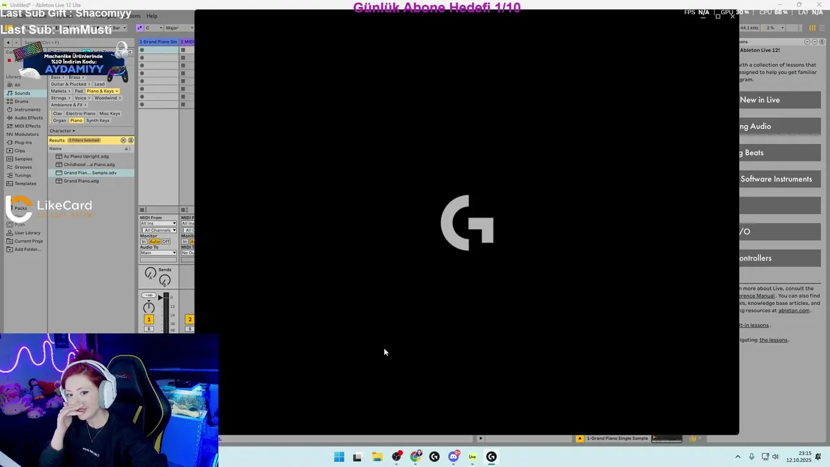
Task: Open Google Chrome from the taskbar
Action: pos(416,457)
